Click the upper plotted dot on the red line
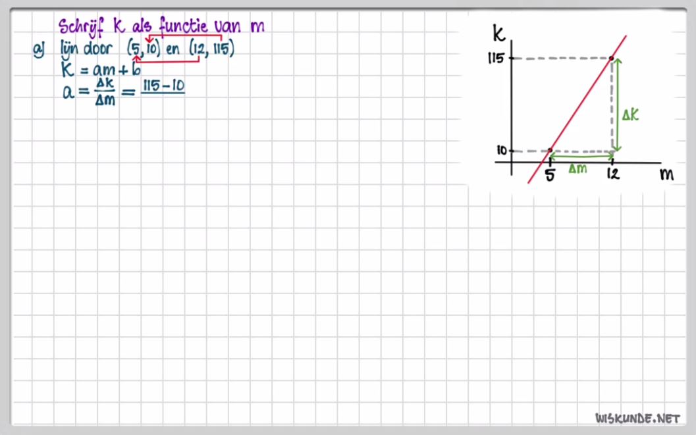Viewport: 696px width, 435px height. pos(612,59)
